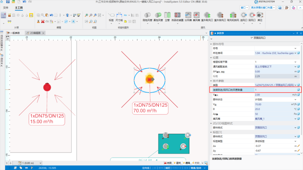303x170 pixels.
Task: Toggle 重复 repeat in status bar
Action: 186,168
